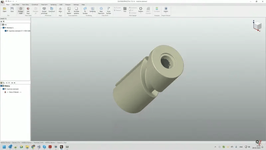Expand the Export dropdown menu
This screenshot has height=150, width=266.
(166, 12)
